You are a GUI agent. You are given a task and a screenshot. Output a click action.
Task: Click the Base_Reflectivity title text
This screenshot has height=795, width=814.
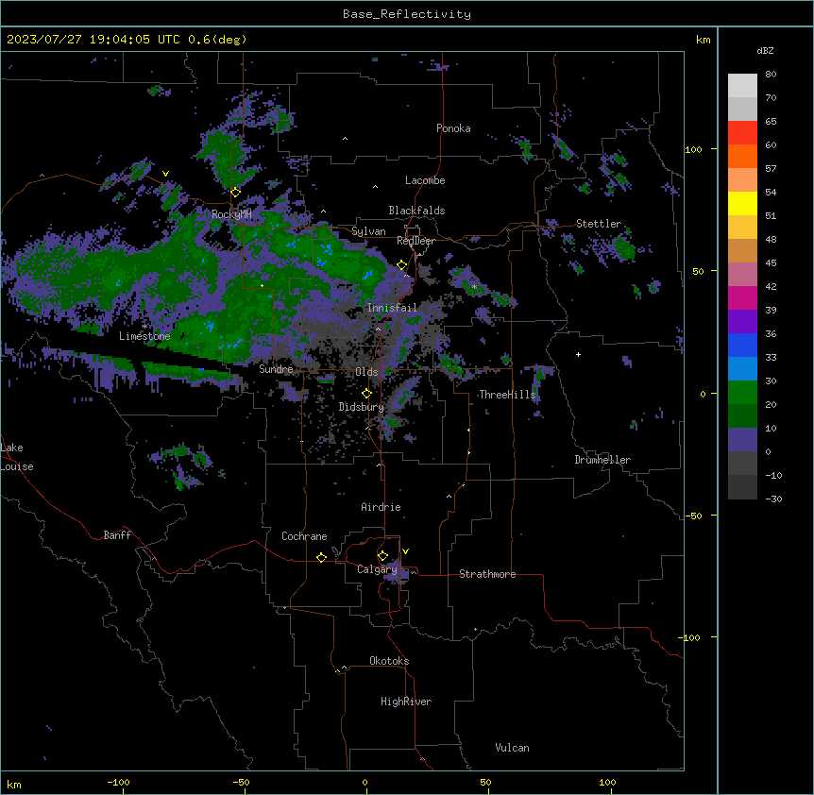[x=407, y=14]
